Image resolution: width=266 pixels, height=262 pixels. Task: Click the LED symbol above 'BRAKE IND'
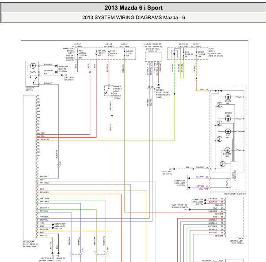coord(228,97)
